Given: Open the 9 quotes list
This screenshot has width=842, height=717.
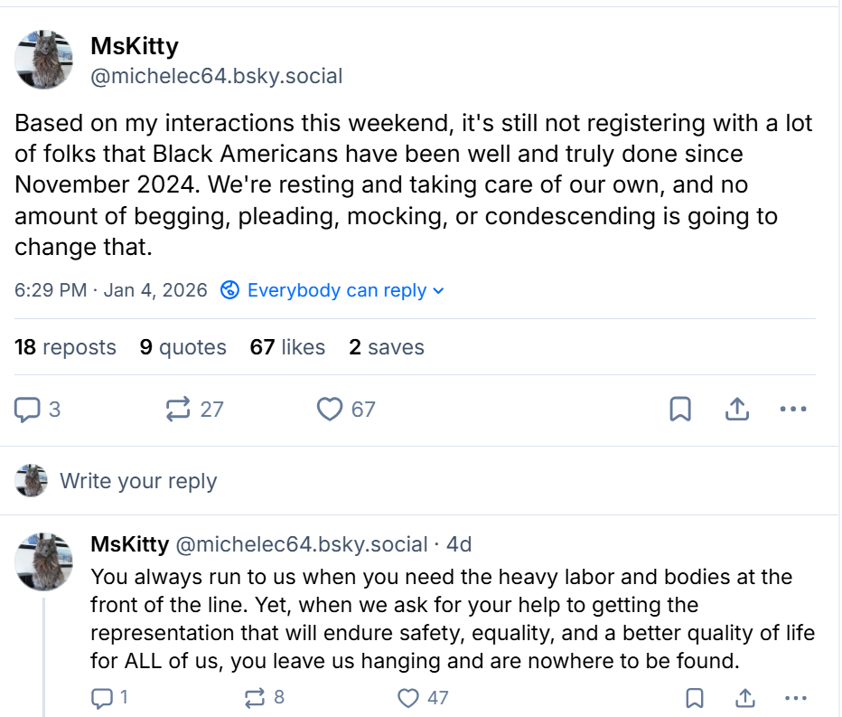Looking at the screenshot, I should coord(182,347).
